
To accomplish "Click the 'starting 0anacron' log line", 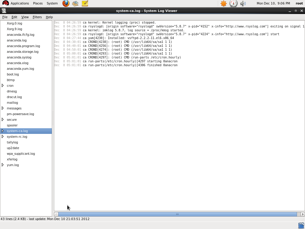I will [x=116, y=61].
